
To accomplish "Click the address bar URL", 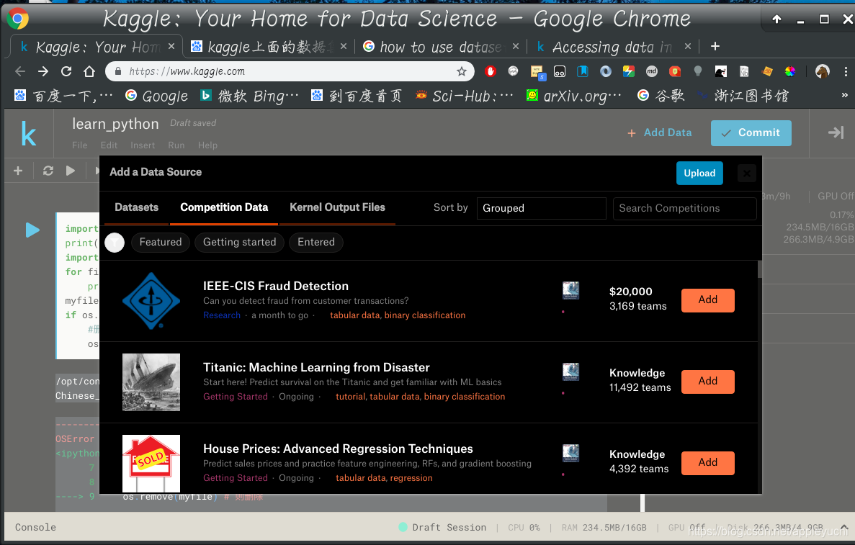I will (187, 71).
